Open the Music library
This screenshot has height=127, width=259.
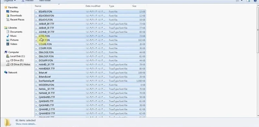point(13,36)
